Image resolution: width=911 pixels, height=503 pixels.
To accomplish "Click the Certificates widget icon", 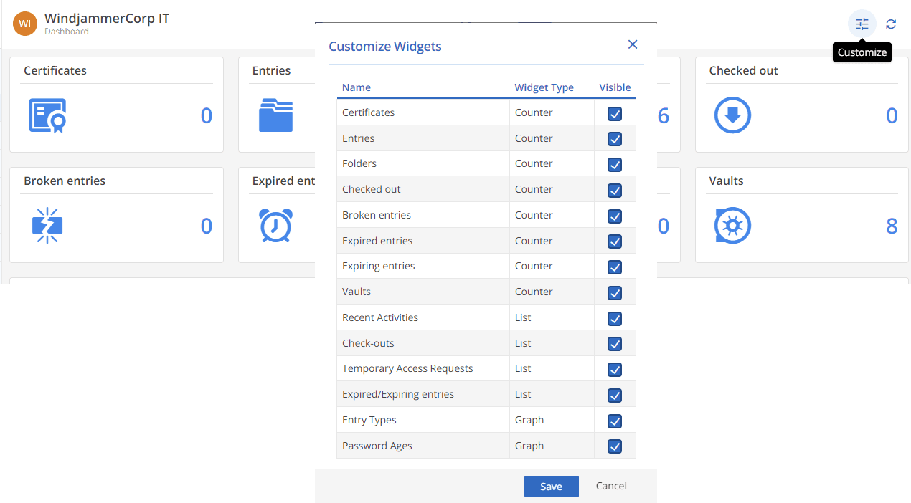I will click(x=47, y=115).
